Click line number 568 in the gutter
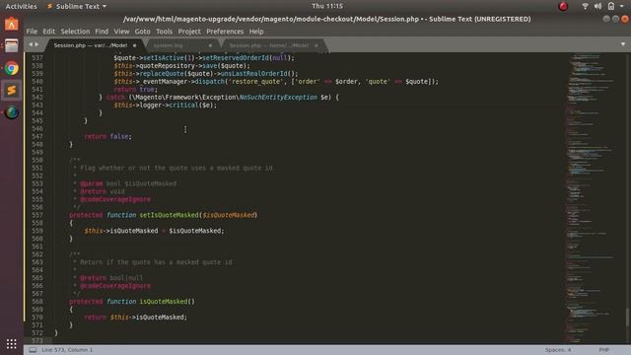The width and height of the screenshot is (631, 355). pos(37,302)
